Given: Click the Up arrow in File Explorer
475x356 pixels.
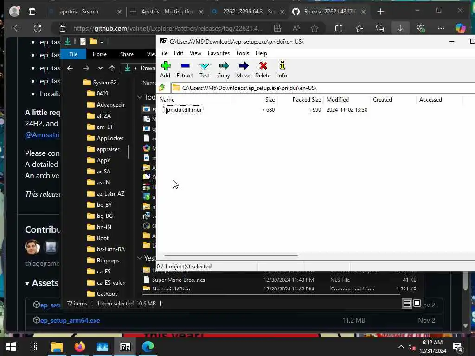Looking at the screenshot, I should click(112, 68).
